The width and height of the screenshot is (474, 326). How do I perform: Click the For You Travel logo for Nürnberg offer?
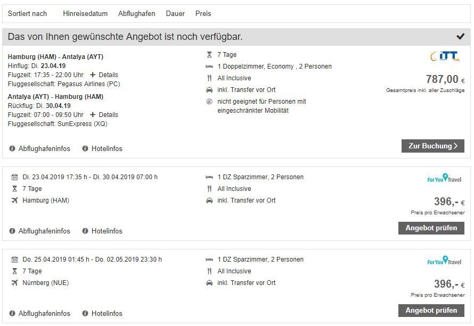pyautogui.click(x=444, y=261)
